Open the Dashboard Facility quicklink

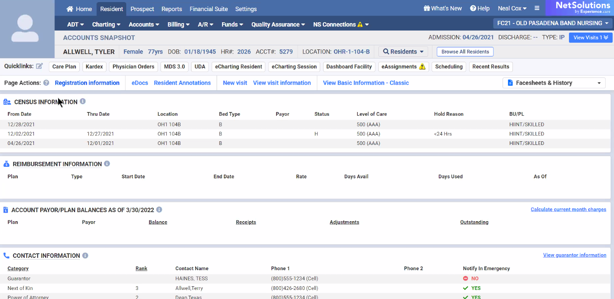point(349,67)
